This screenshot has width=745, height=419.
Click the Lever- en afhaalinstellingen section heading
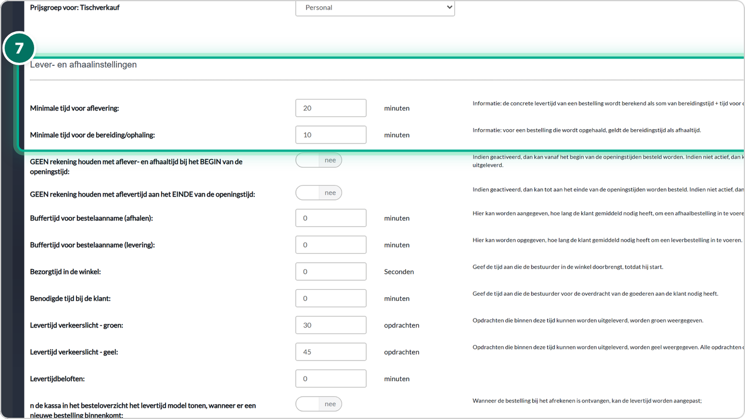(84, 65)
